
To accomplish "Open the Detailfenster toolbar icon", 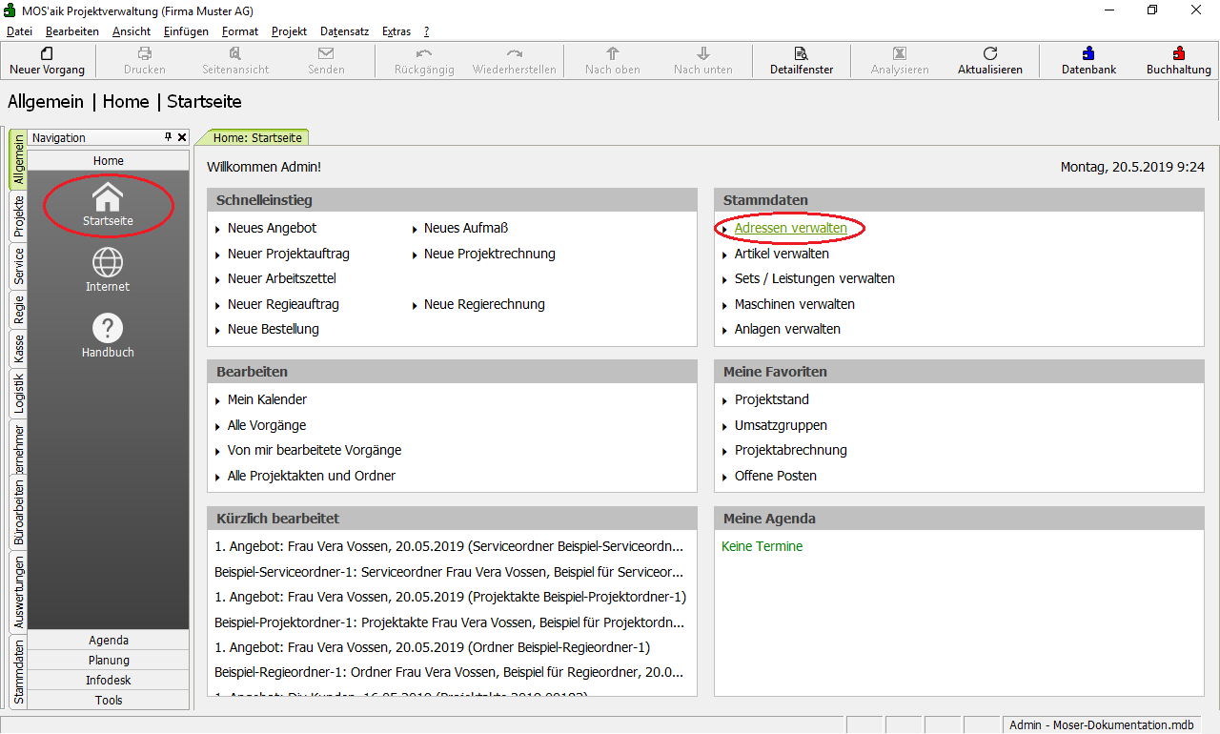I will pyautogui.click(x=802, y=54).
